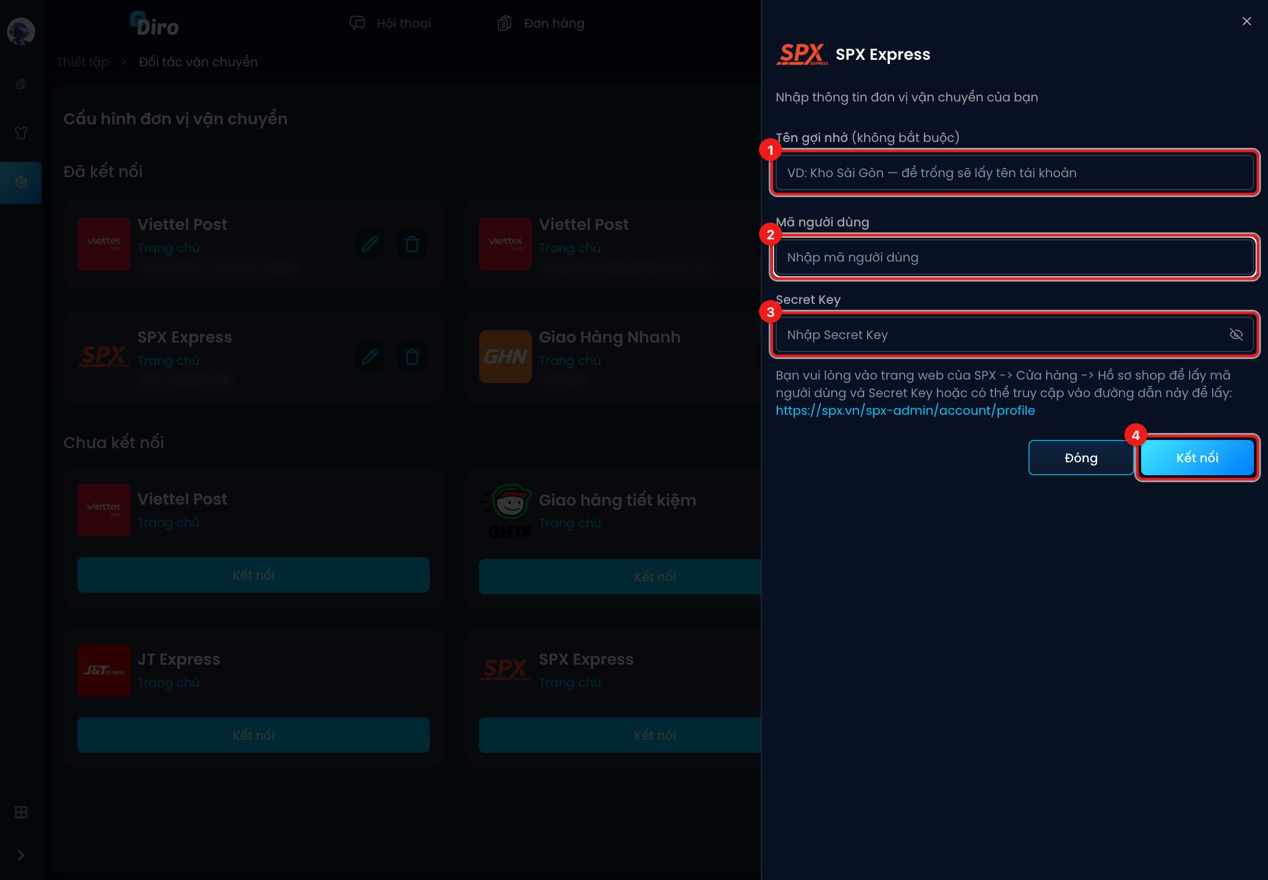Select the Chưa kết nối heading
This screenshot has height=880, width=1268.
[114, 442]
